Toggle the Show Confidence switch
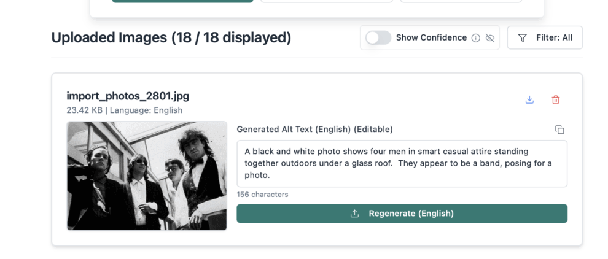The image size is (608, 259). (x=378, y=37)
